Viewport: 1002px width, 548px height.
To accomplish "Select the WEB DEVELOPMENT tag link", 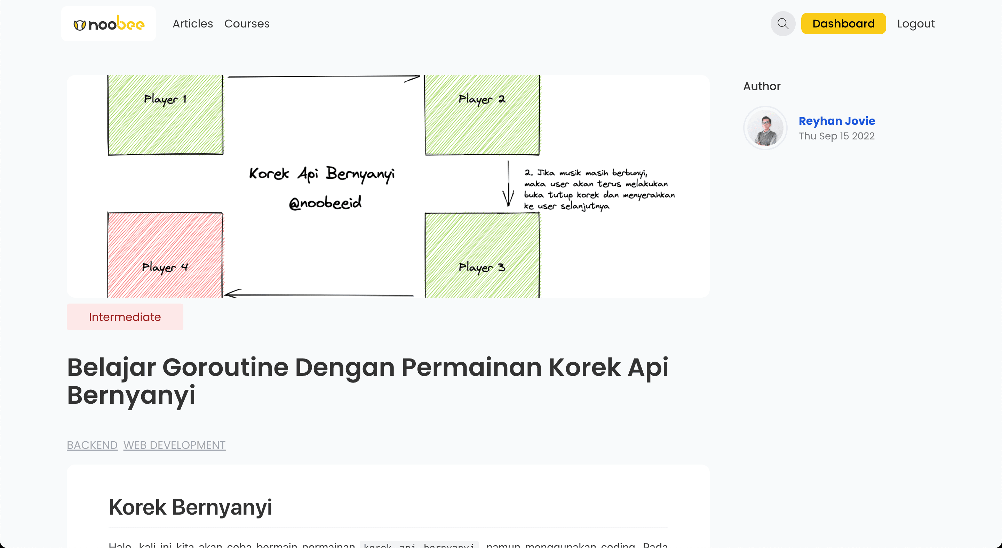I will click(x=174, y=445).
